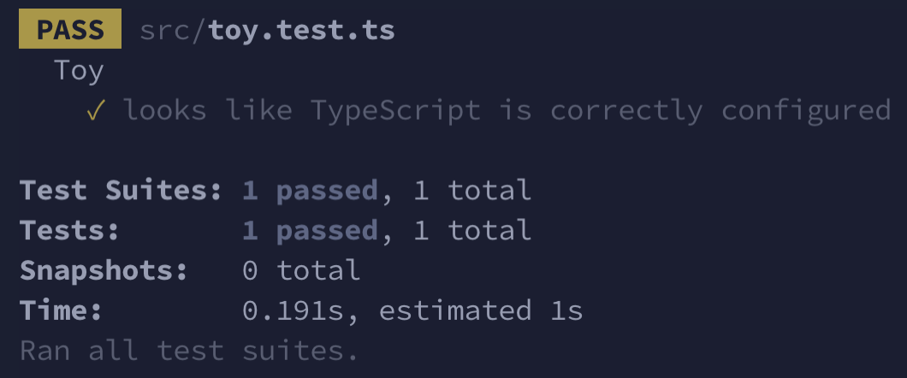Image resolution: width=907 pixels, height=378 pixels.
Task: Click the Test Suites label
Action: coord(121,190)
